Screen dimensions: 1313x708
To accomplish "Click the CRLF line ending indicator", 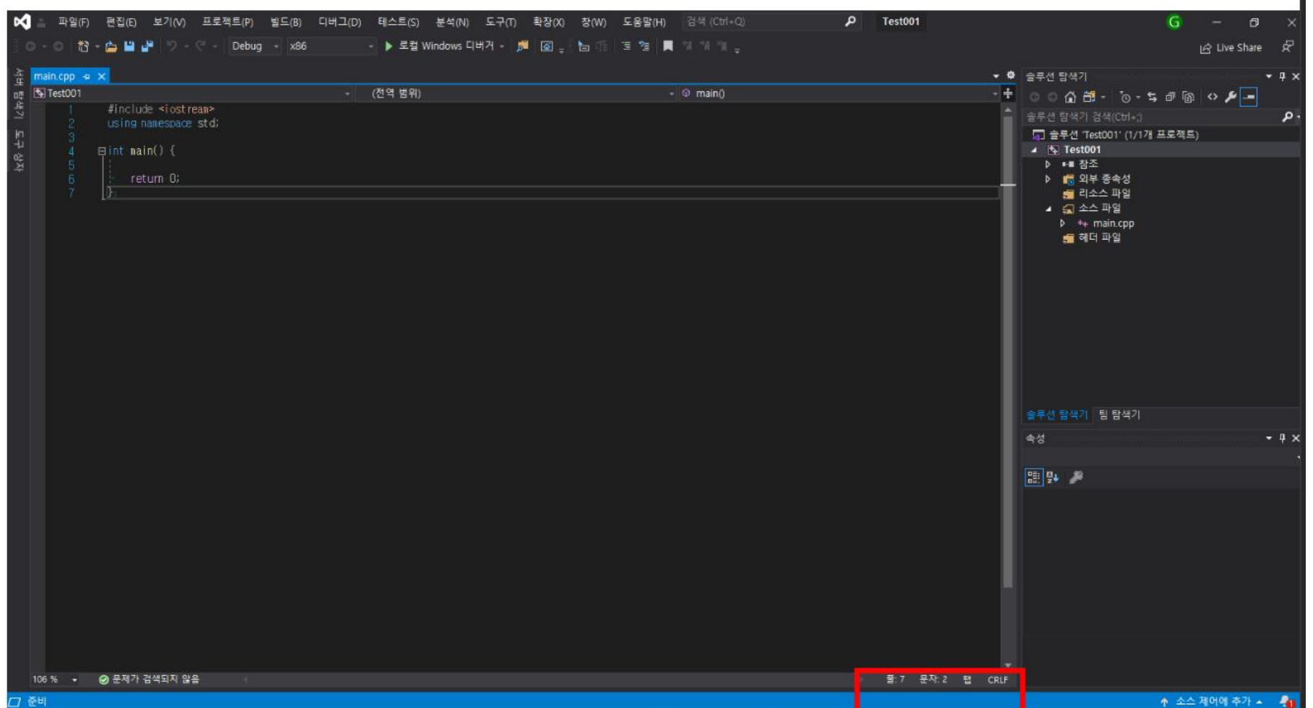I will click(x=997, y=680).
